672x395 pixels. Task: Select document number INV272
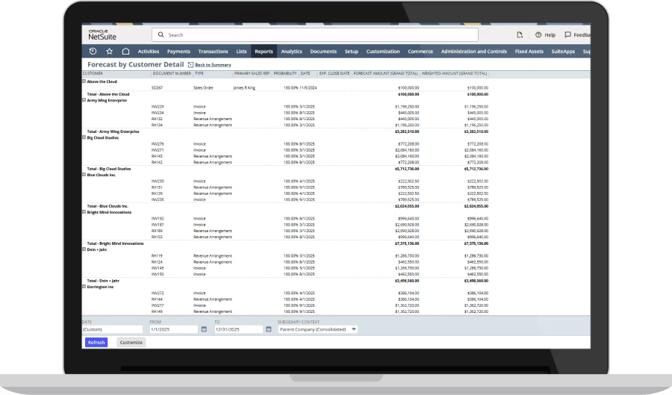coord(158,293)
